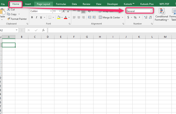
Task: Click the Copy icon
Action: (x=8, y=14)
